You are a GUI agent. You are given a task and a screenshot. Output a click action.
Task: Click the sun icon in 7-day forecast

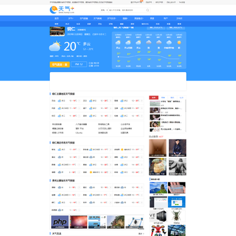click(179, 43)
